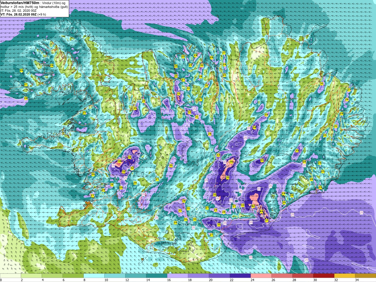Select the 22–24 m/s dark indigo legend swatch
Image resolution: width=376 pixels, height=282 pixels.
click(x=240, y=276)
